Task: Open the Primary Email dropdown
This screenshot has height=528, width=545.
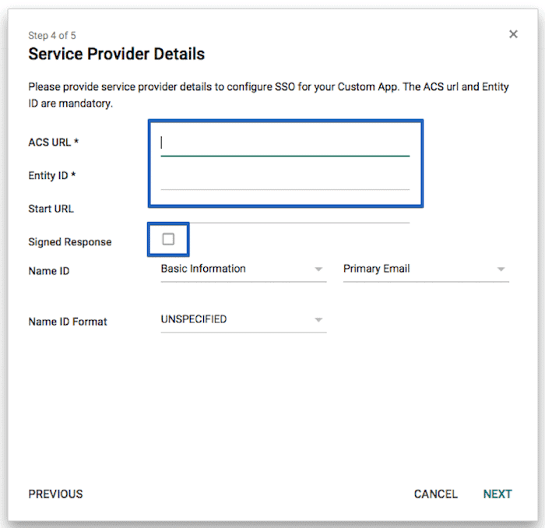Action: tap(426, 269)
